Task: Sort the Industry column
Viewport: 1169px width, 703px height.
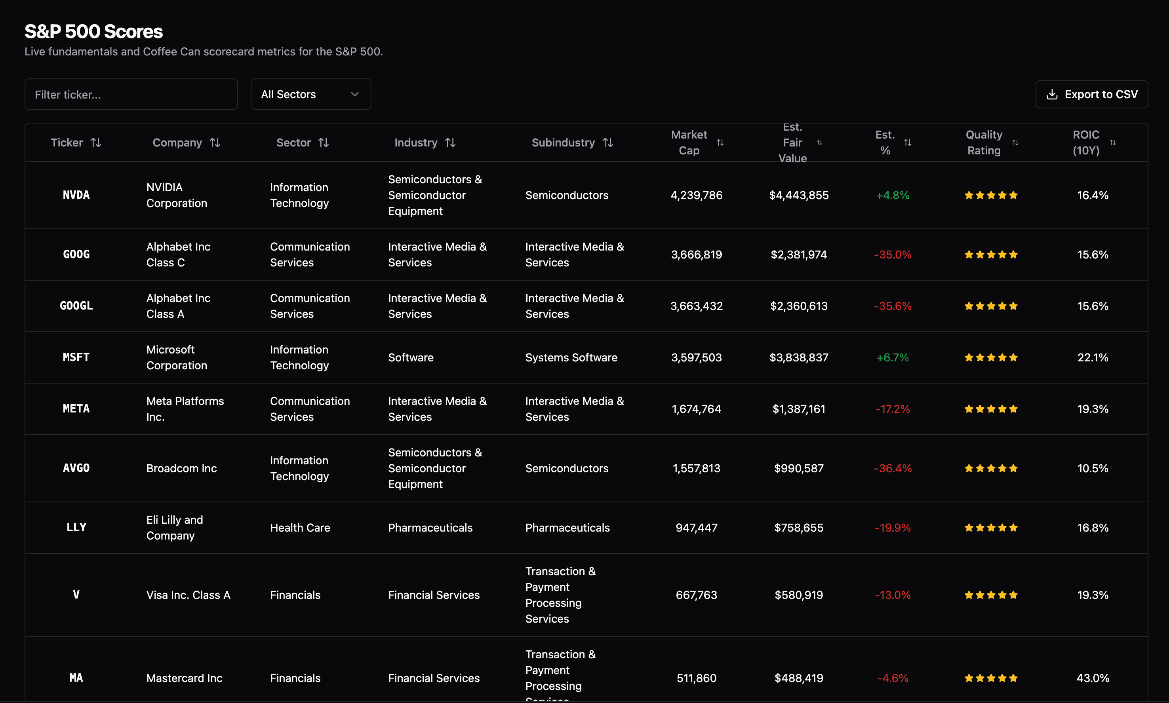Action: (451, 142)
